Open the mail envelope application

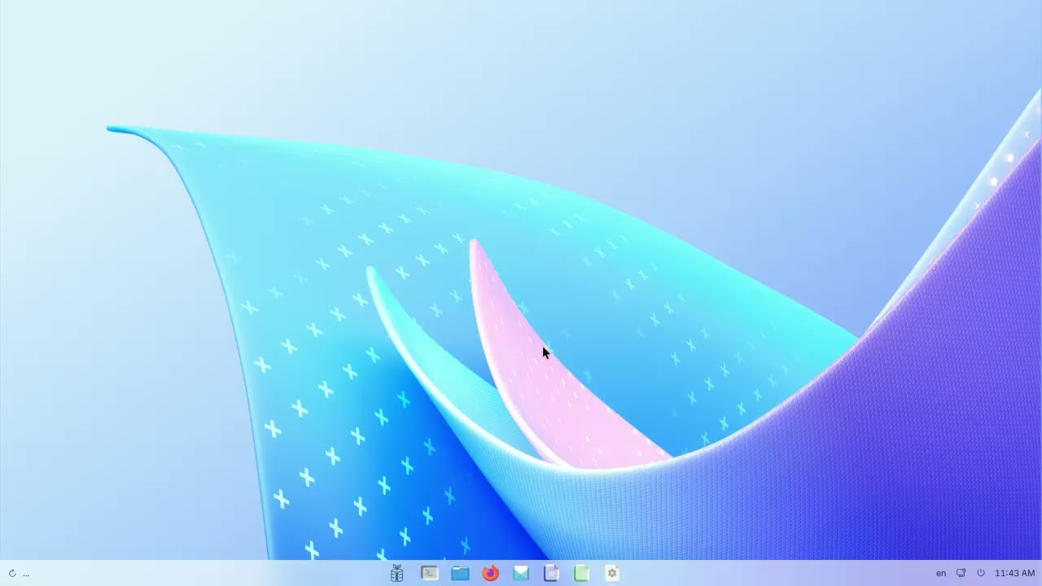[x=521, y=574]
